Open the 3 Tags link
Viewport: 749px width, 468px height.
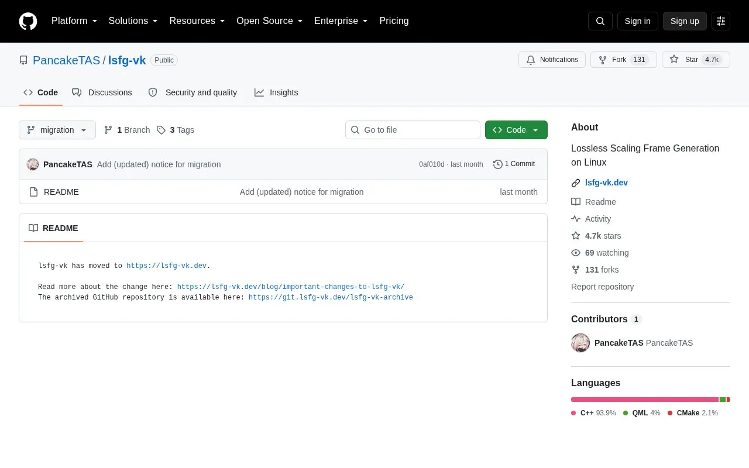pos(176,130)
